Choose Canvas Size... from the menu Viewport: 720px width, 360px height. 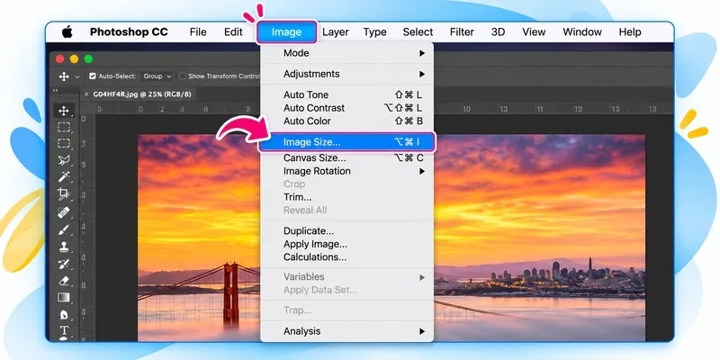coord(347,158)
